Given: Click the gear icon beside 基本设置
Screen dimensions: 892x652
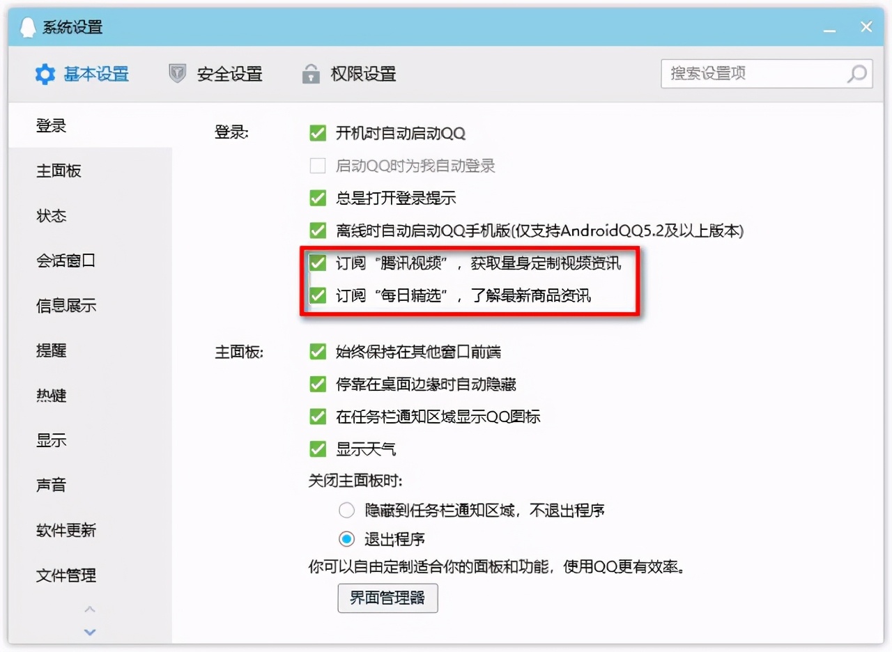Looking at the screenshot, I should [x=45, y=74].
